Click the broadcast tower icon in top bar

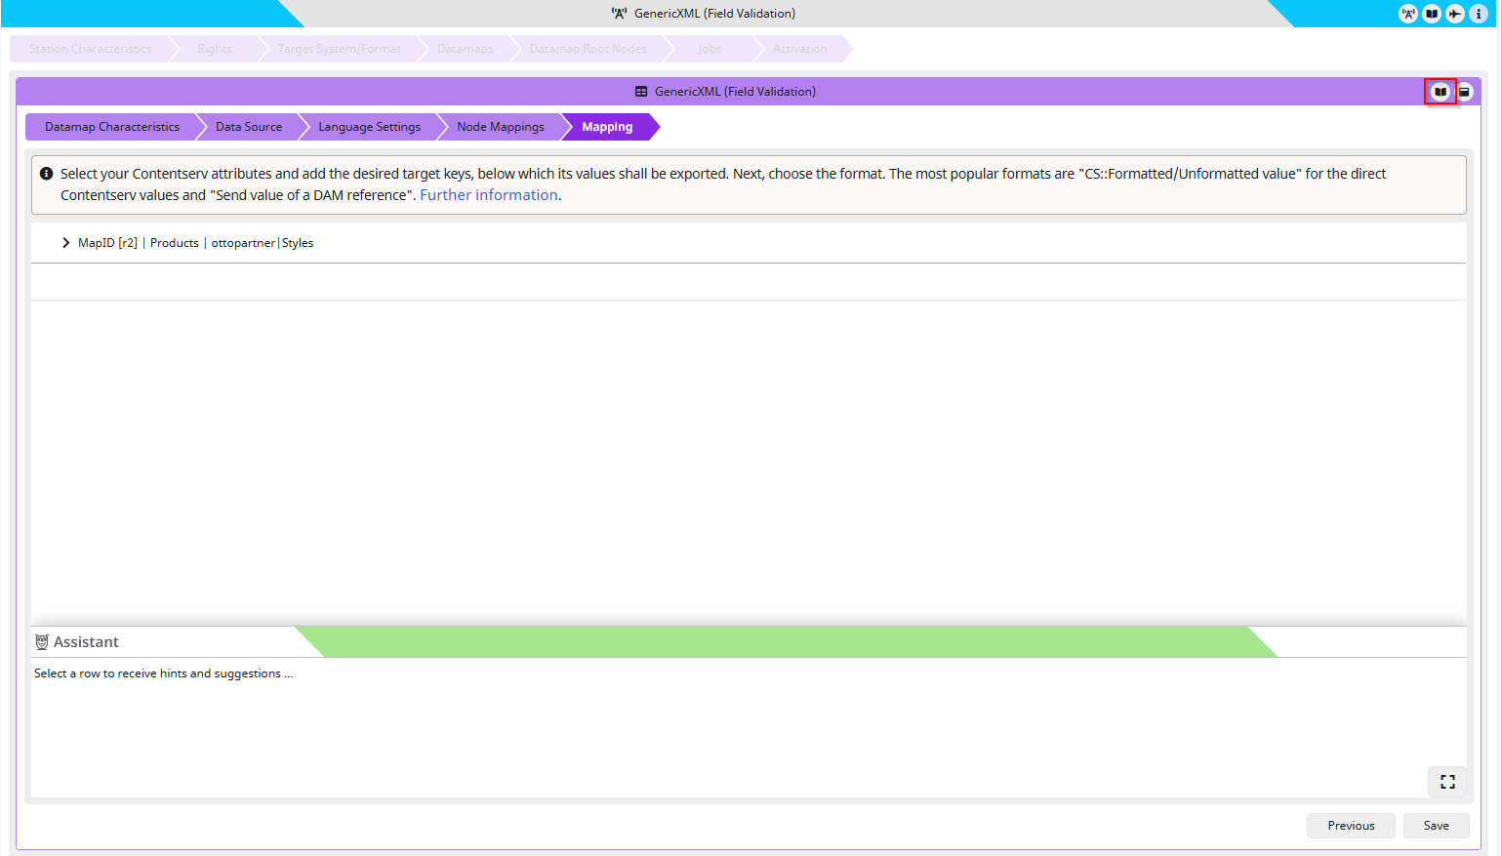coord(1407,14)
